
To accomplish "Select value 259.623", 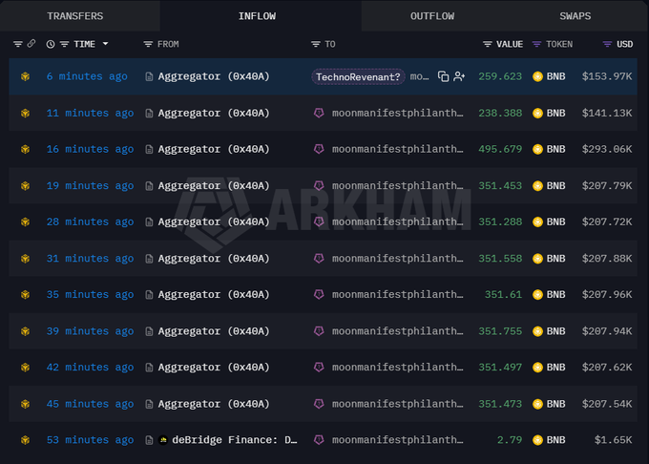I will click(500, 76).
